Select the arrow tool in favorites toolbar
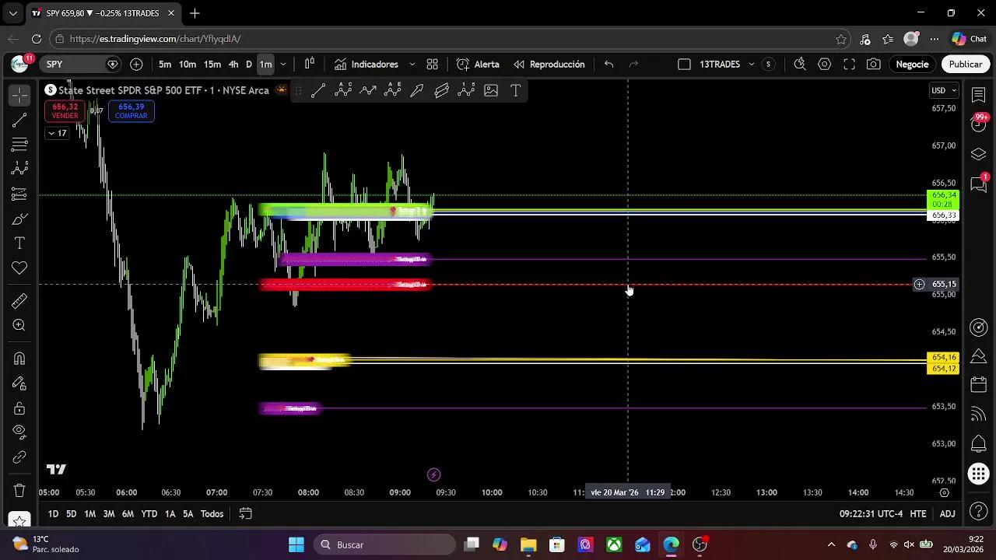 [x=417, y=91]
